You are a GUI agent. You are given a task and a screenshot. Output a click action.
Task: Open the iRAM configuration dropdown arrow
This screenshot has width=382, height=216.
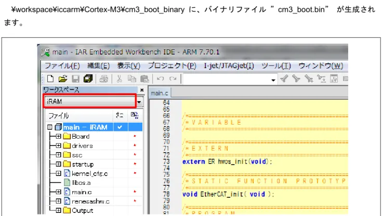(x=139, y=102)
